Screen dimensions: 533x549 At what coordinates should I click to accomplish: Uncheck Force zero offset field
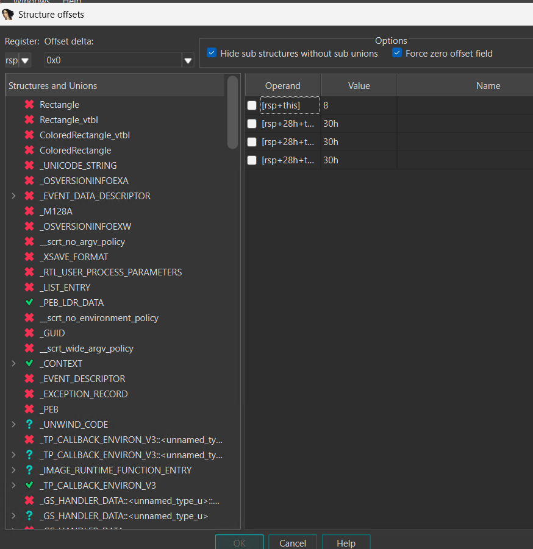(397, 53)
